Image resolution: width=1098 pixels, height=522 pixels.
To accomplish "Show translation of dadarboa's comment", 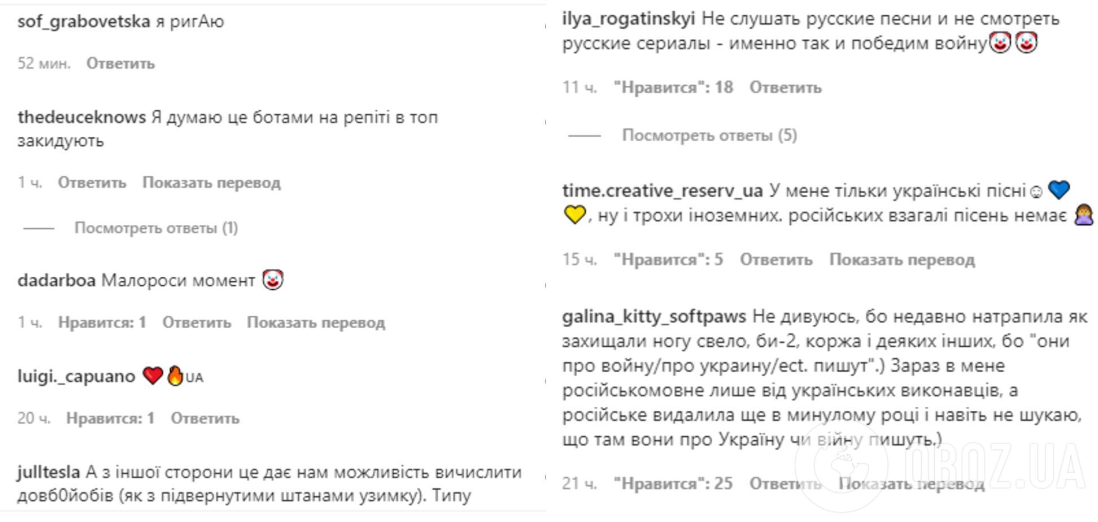I will [316, 323].
